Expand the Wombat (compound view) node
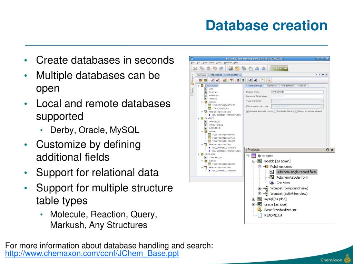This screenshot has width=353, height=264. (259, 188)
